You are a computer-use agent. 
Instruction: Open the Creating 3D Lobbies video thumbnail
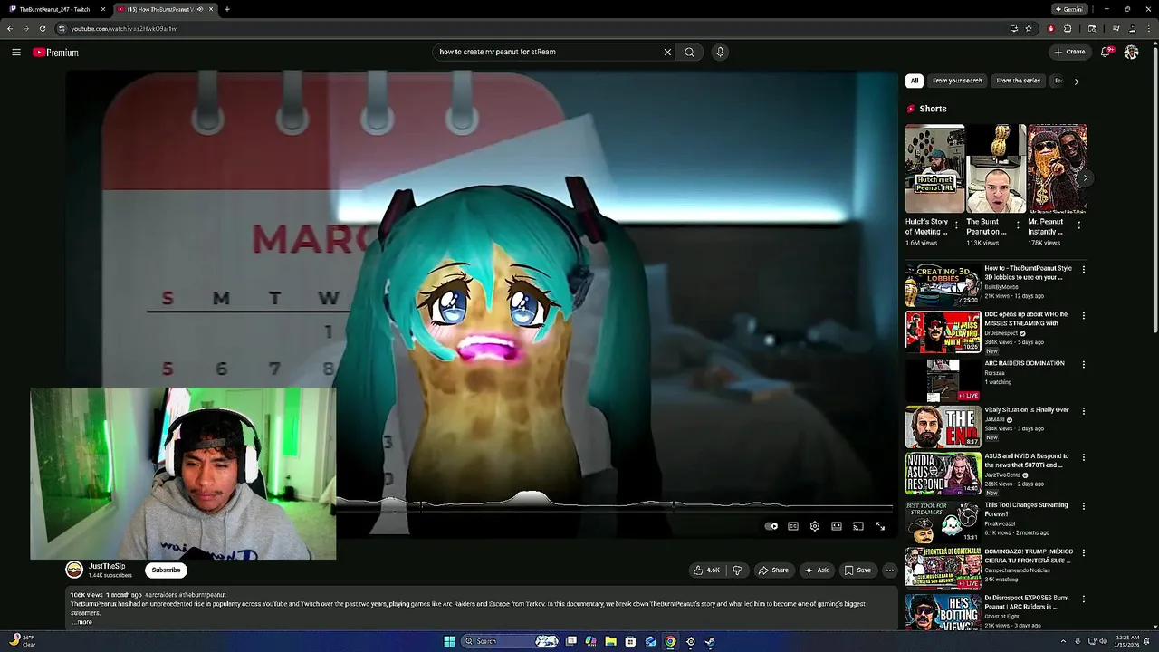[x=943, y=285]
